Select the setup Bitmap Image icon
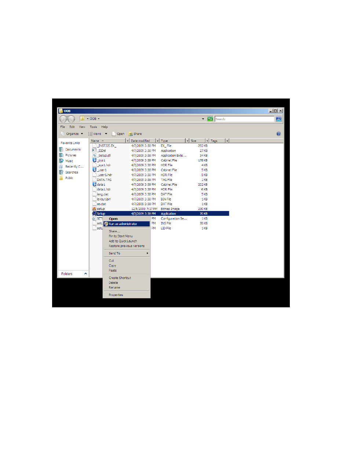 pyautogui.click(x=94, y=208)
